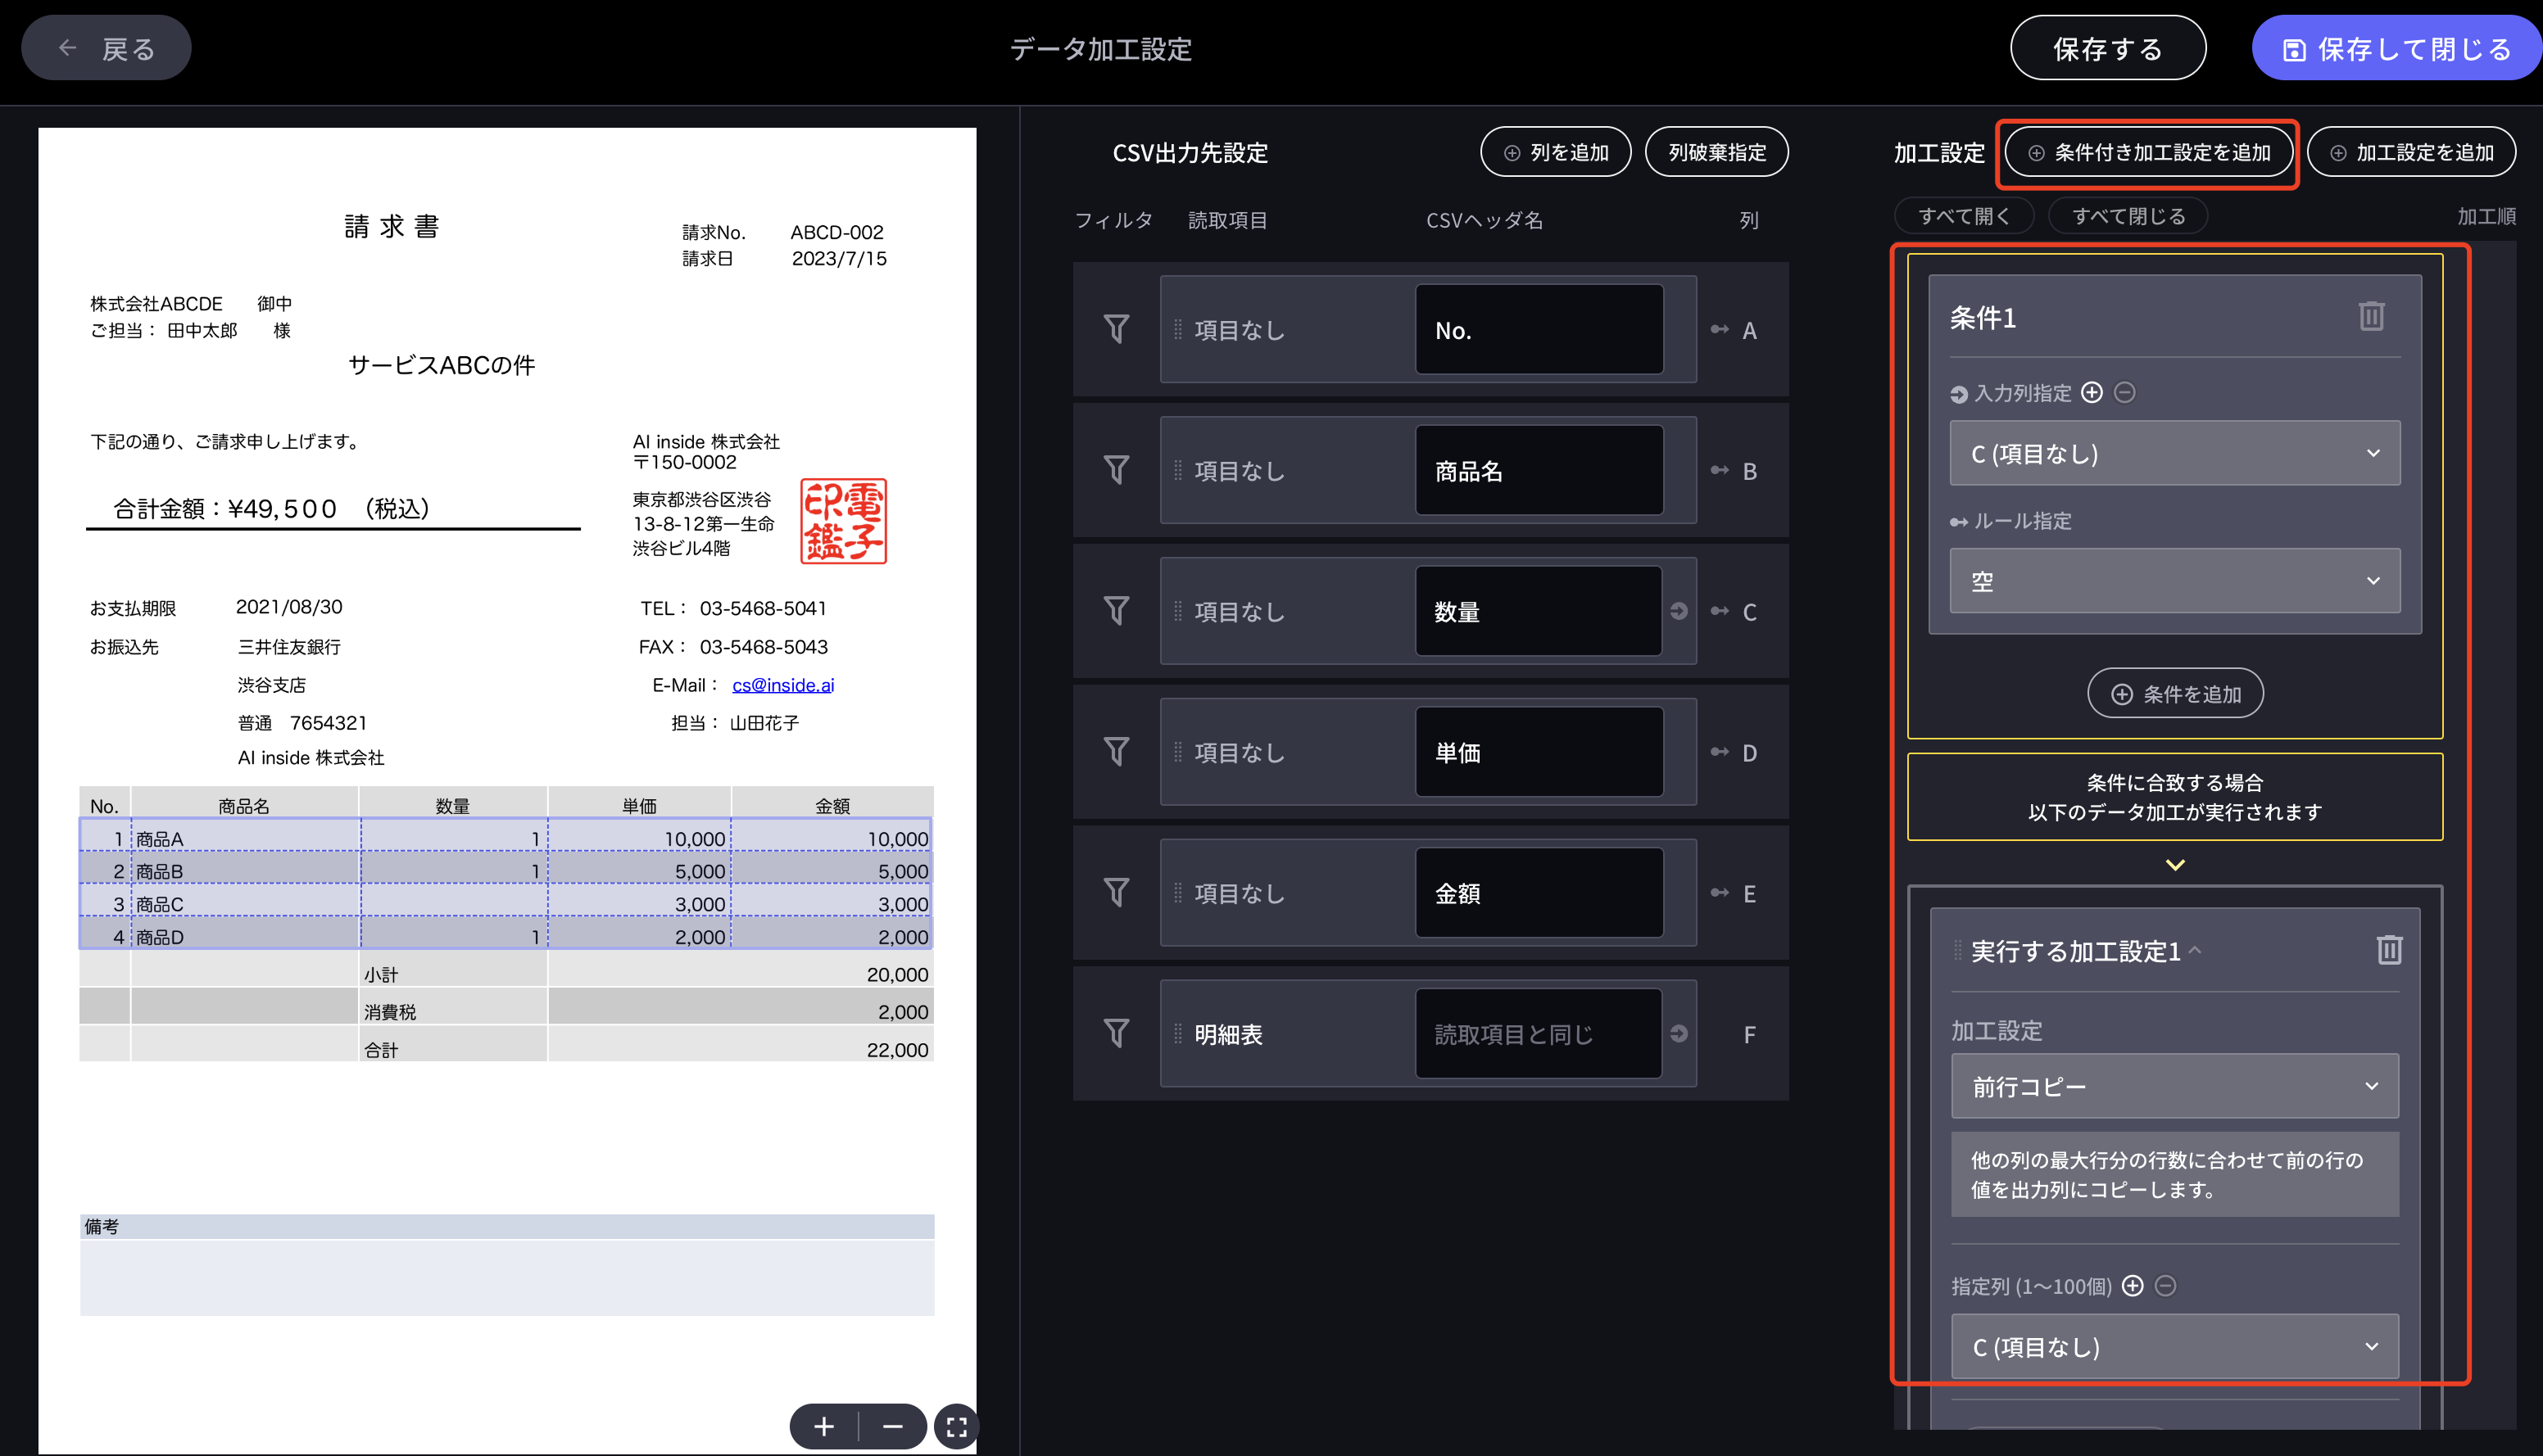Zoom into the invoice with the plus icon
This screenshot has width=2543, height=1456.
(x=823, y=1426)
